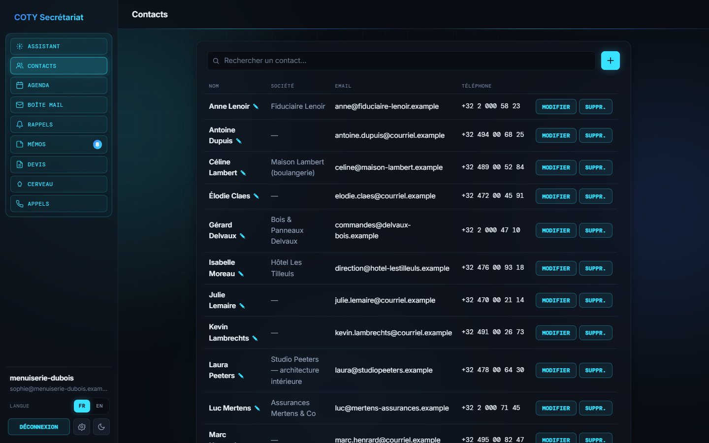The image size is (709, 443).
Task: Click the magnifier icon in the search bar
Action: click(x=216, y=61)
